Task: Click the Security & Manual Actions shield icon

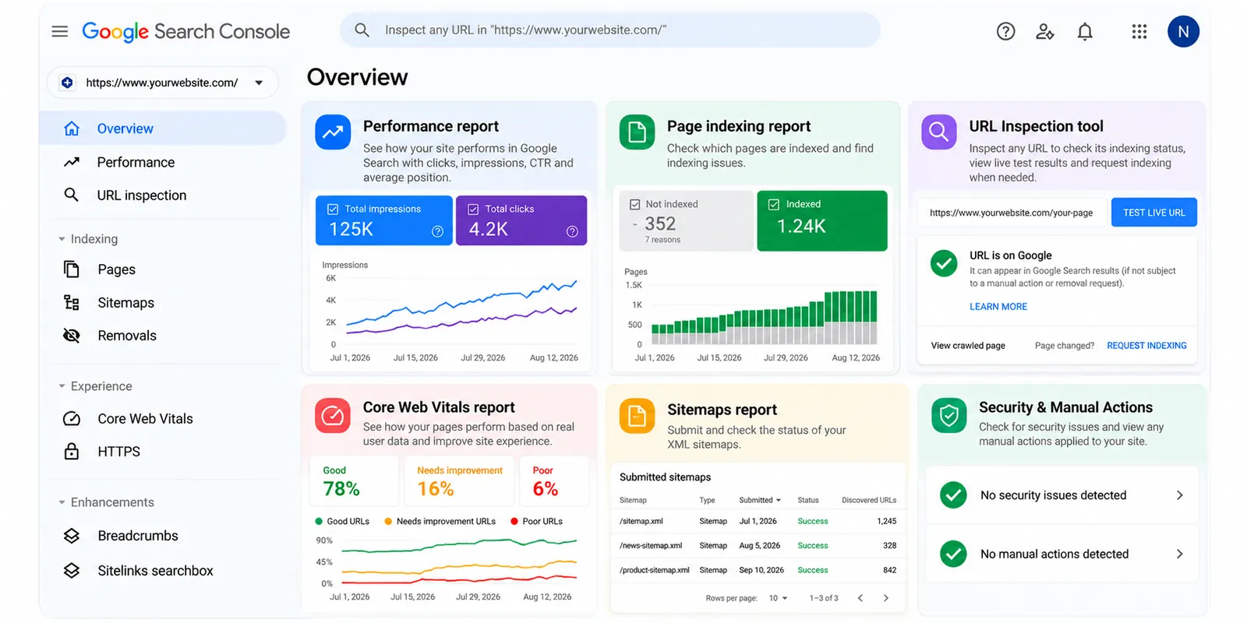Action: point(949,416)
